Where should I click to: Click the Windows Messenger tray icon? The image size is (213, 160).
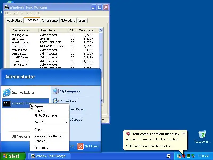(179, 156)
